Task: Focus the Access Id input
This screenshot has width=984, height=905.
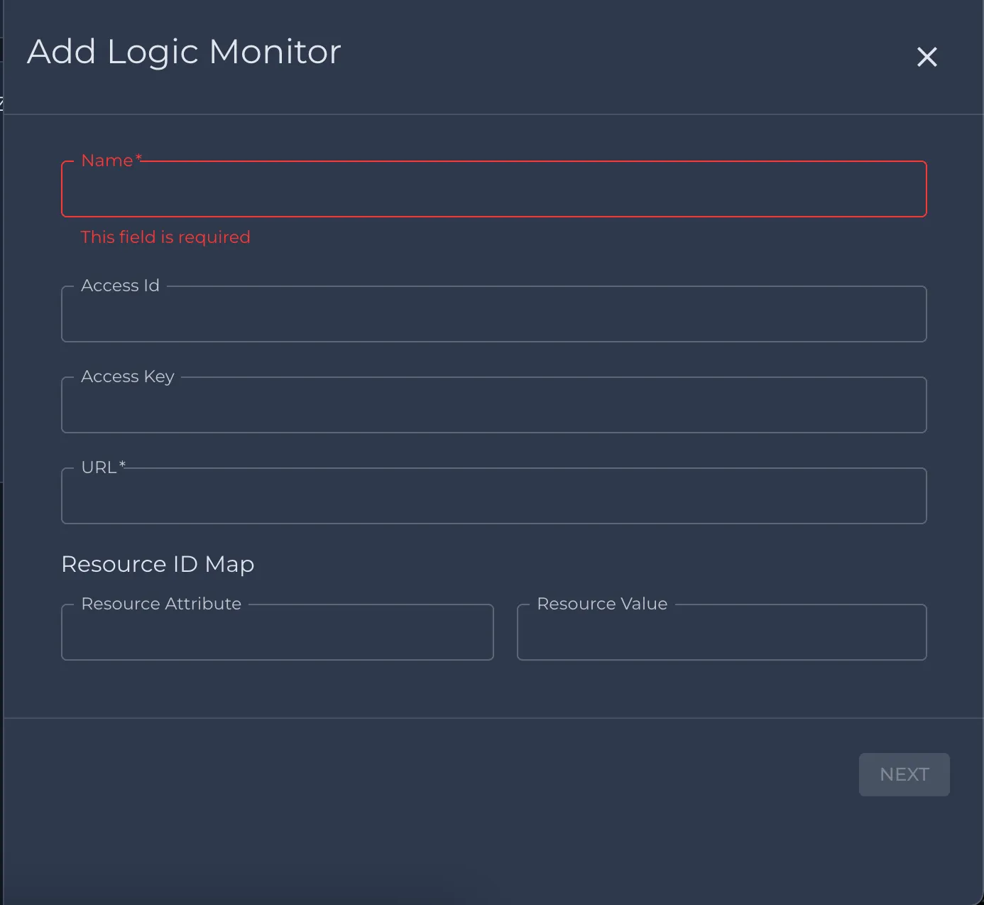Action: pyautogui.click(x=494, y=314)
